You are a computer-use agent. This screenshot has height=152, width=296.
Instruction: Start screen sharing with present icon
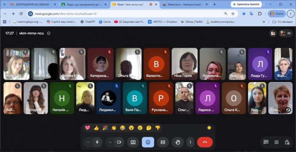[x=133, y=142]
